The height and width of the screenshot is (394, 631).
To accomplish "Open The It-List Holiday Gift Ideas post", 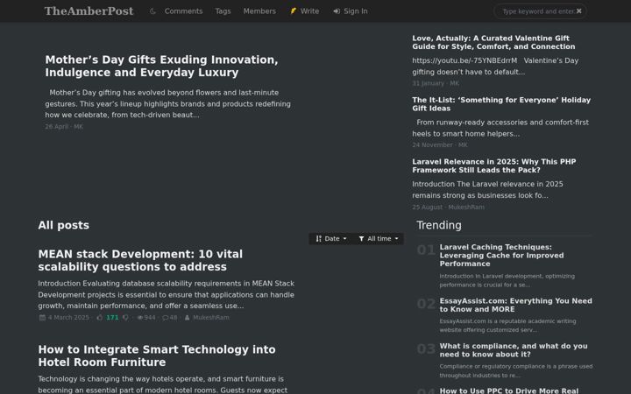I will click(x=501, y=104).
